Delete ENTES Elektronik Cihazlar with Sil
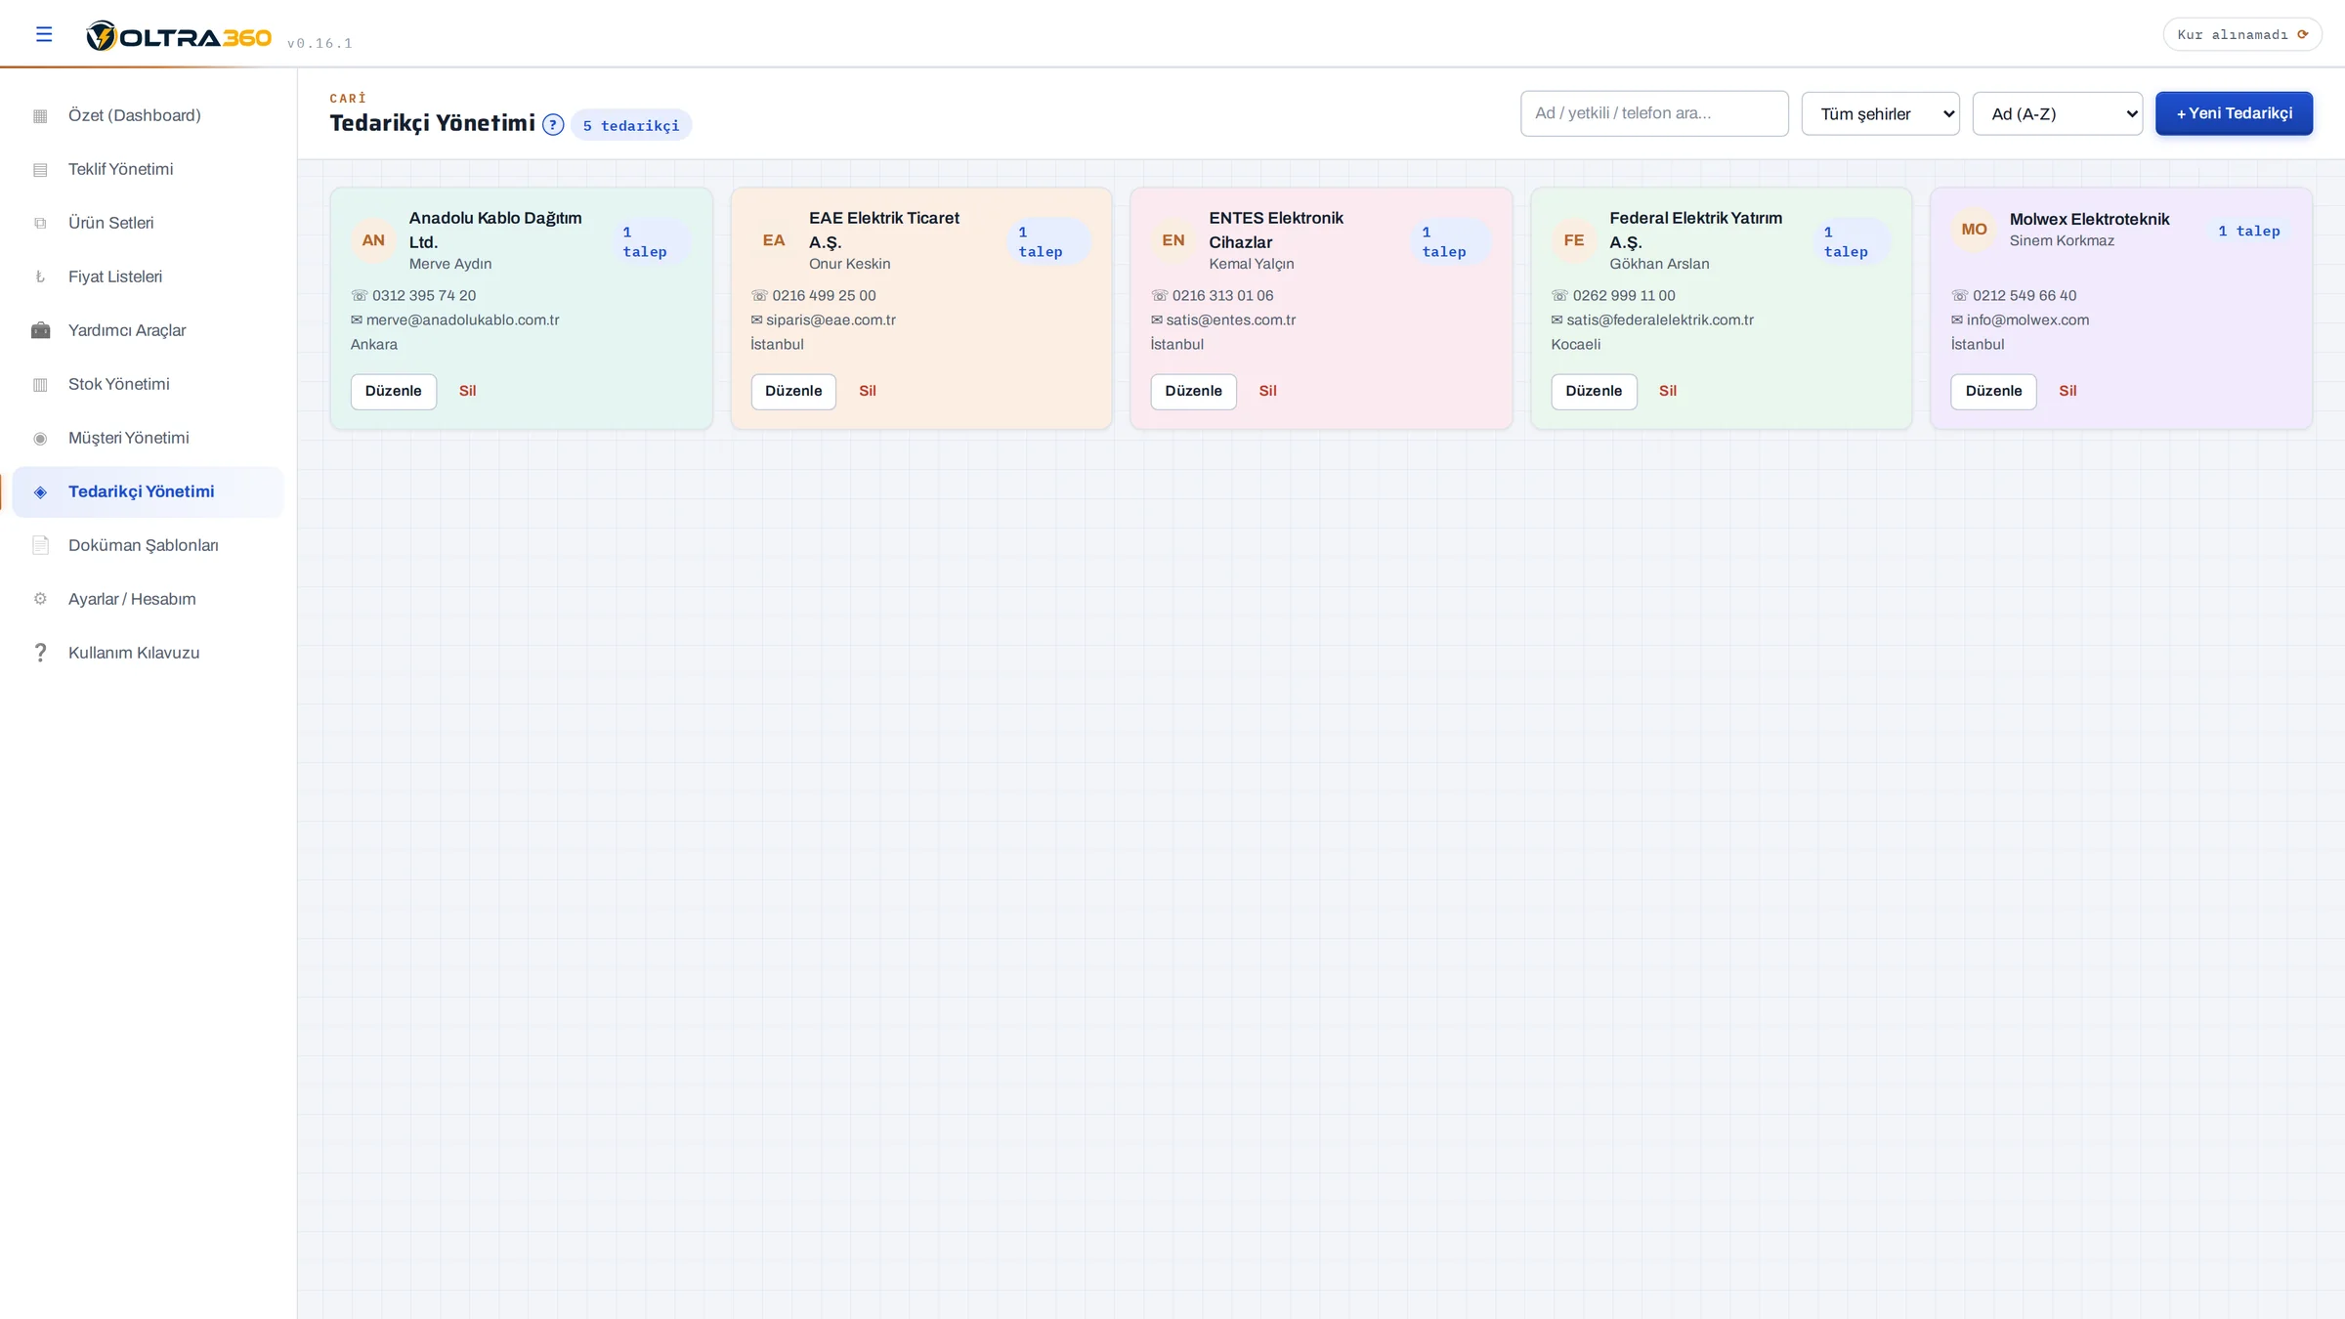2345x1319 pixels. point(1267,391)
